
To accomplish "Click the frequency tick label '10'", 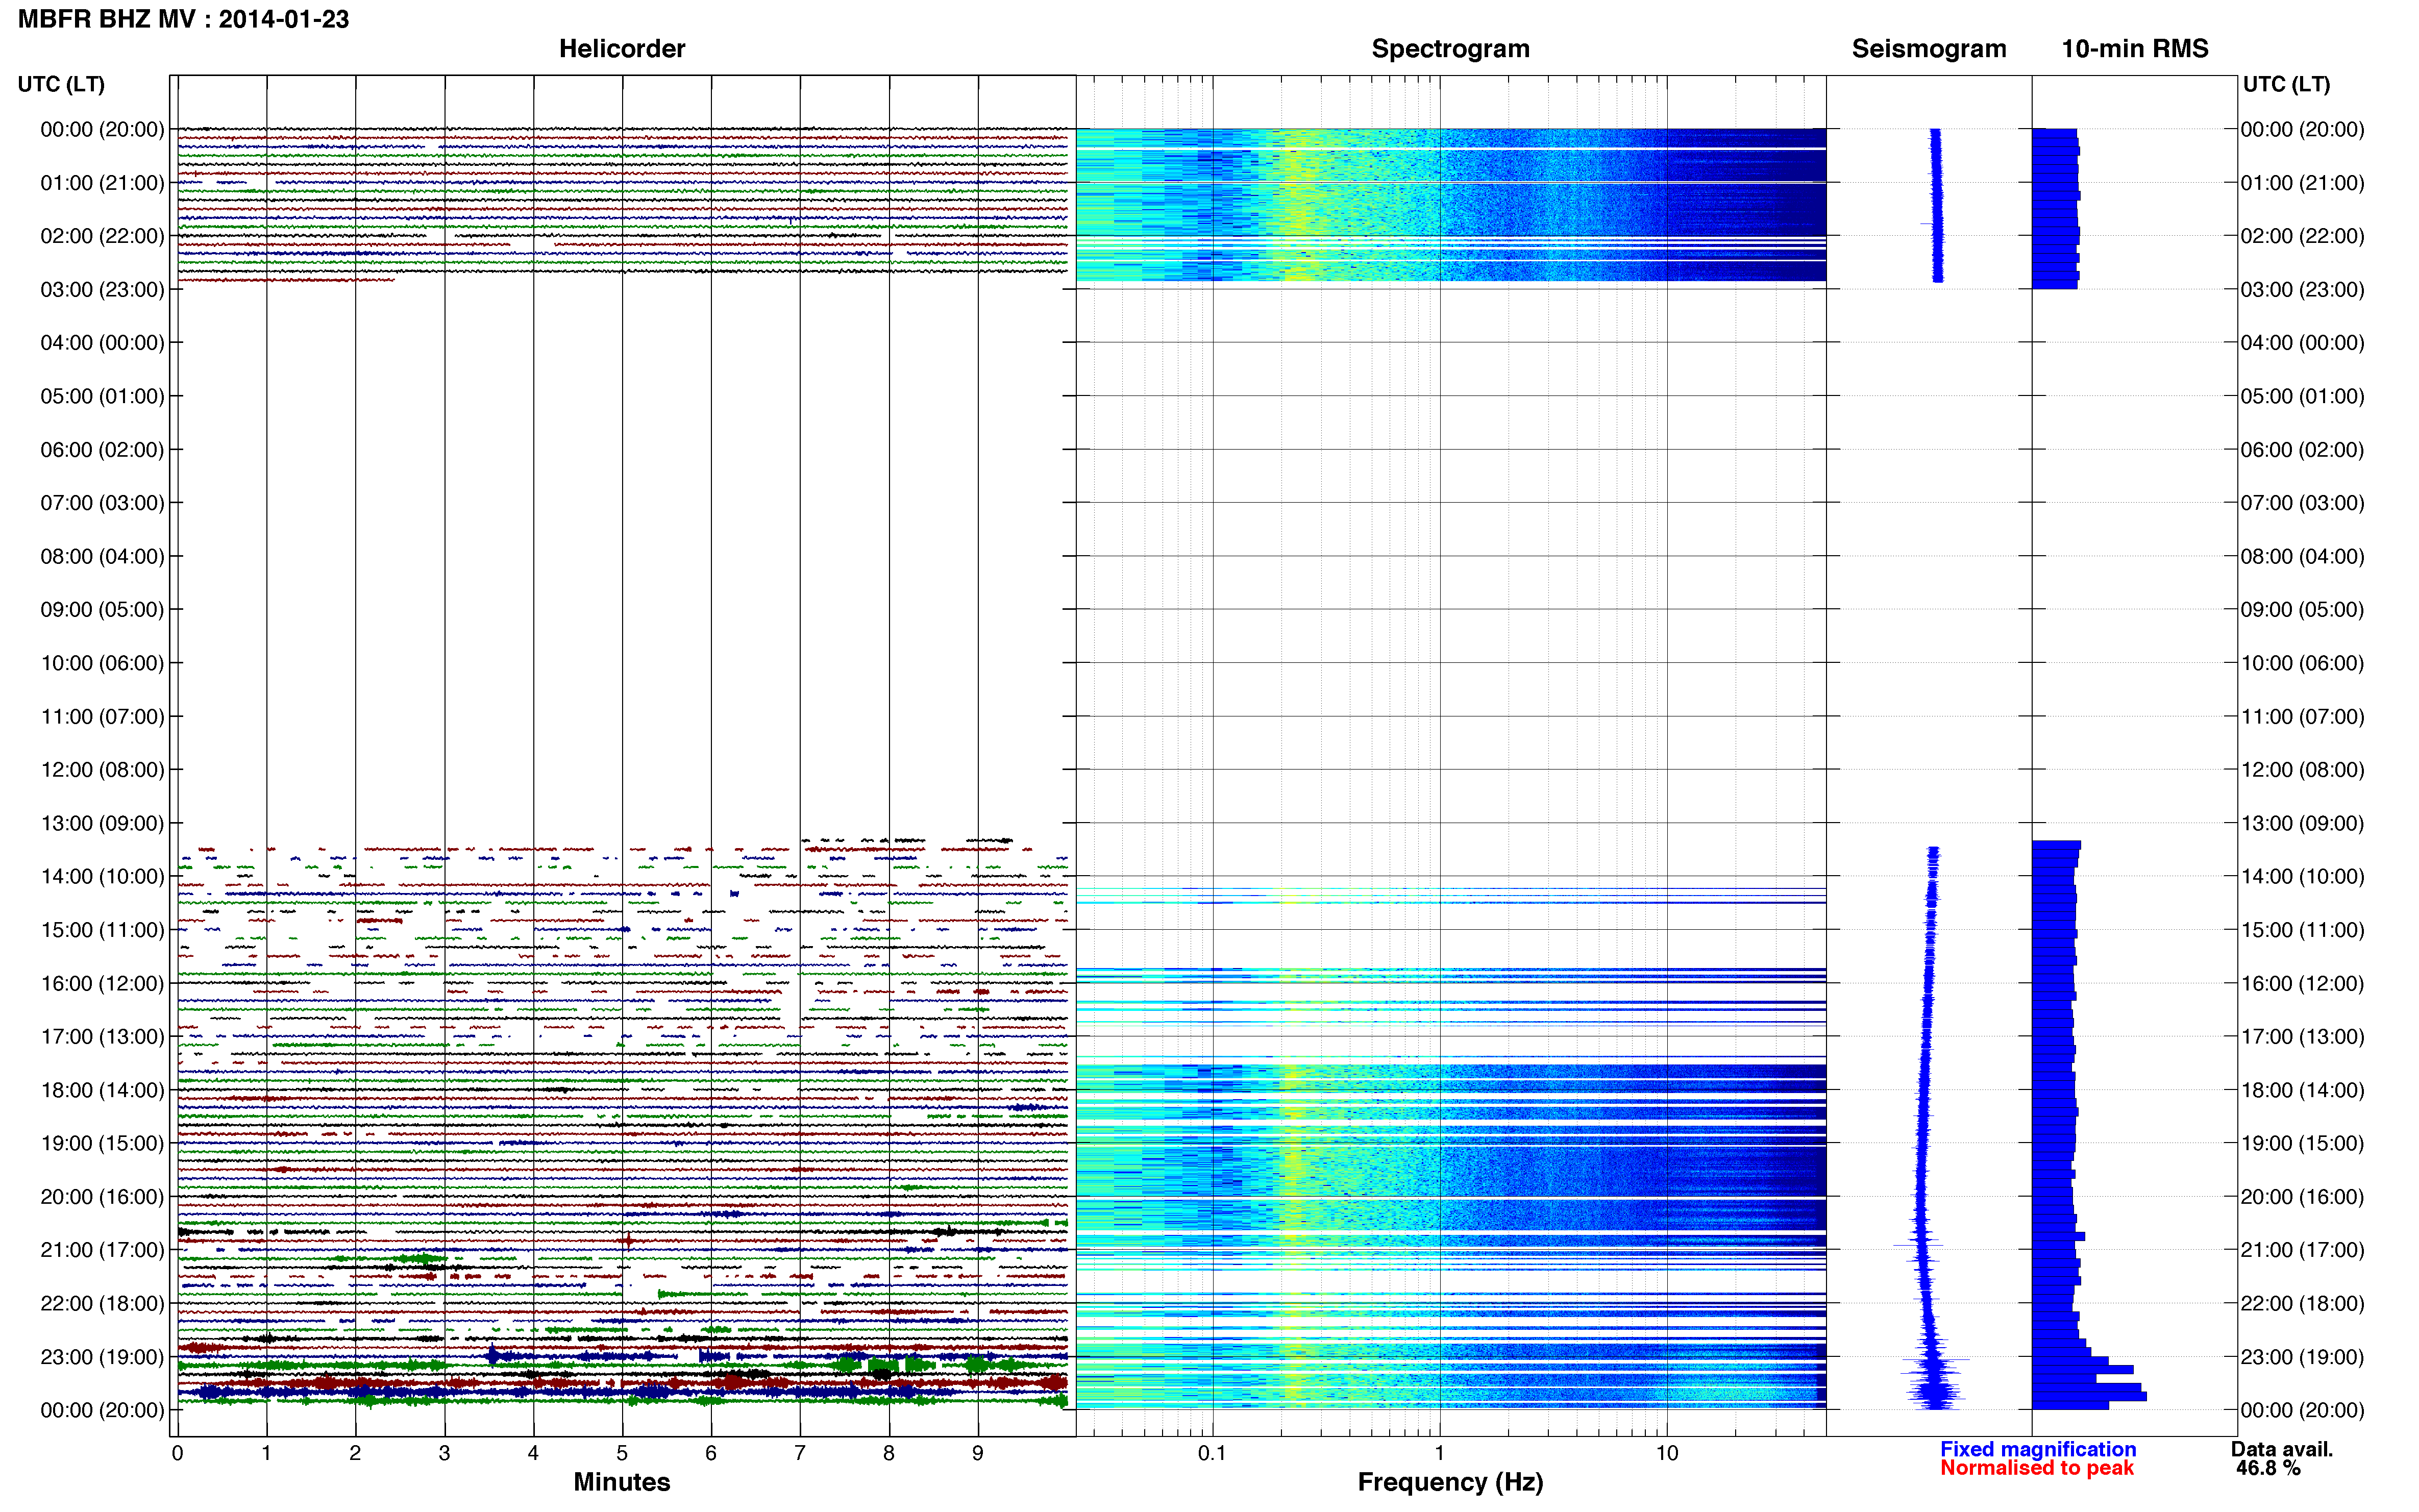I will (x=1667, y=1454).
